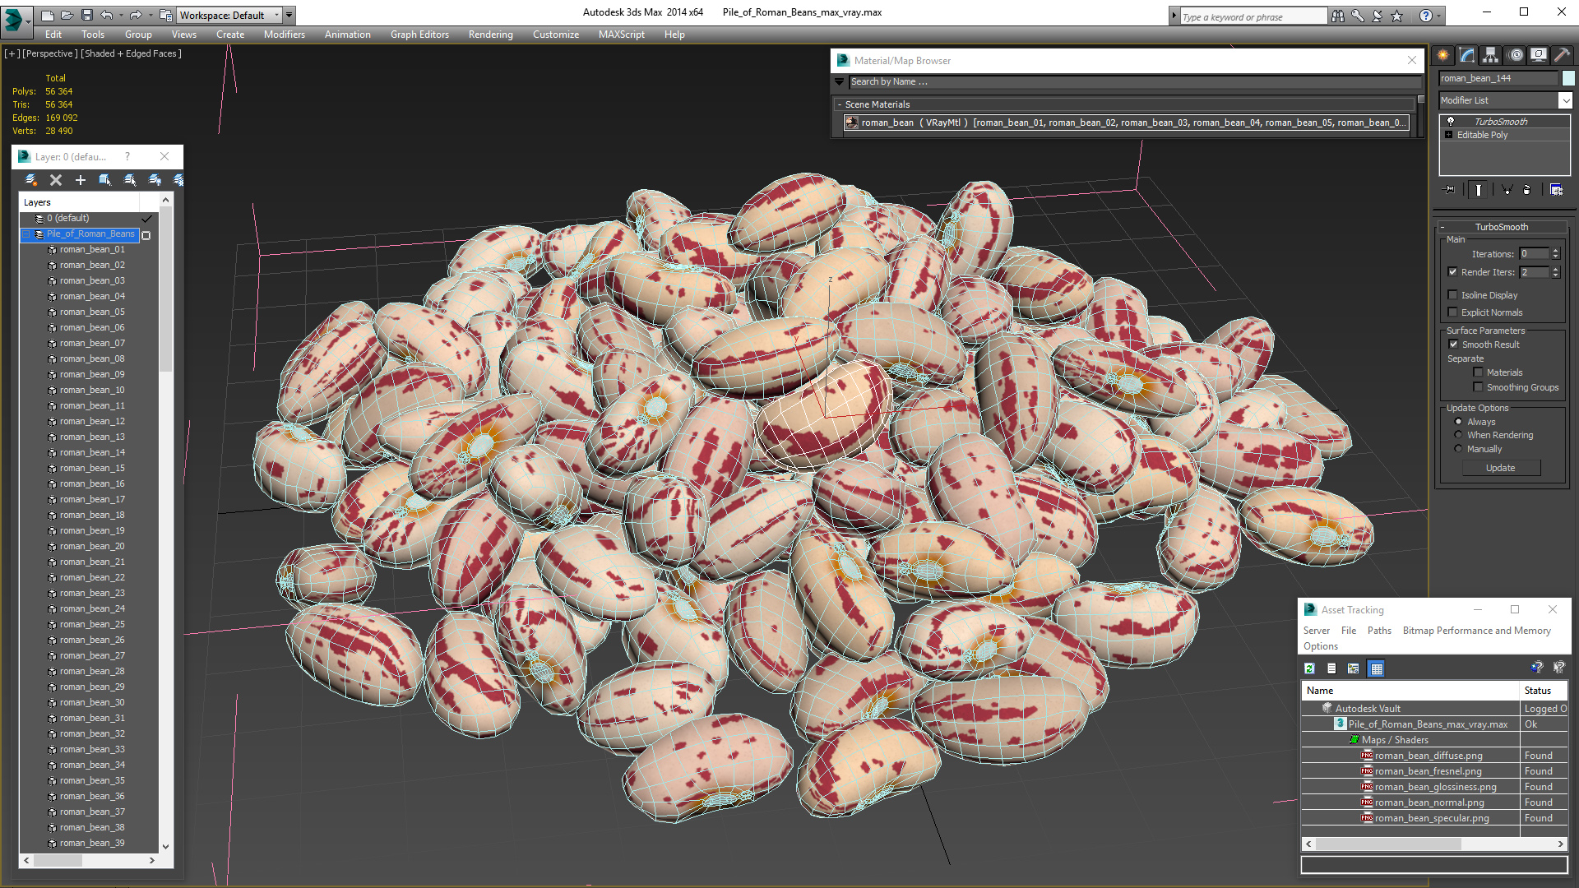Click the object color swatch beside roman_bean_144
Screen dimensions: 1579x888
(x=1568, y=78)
